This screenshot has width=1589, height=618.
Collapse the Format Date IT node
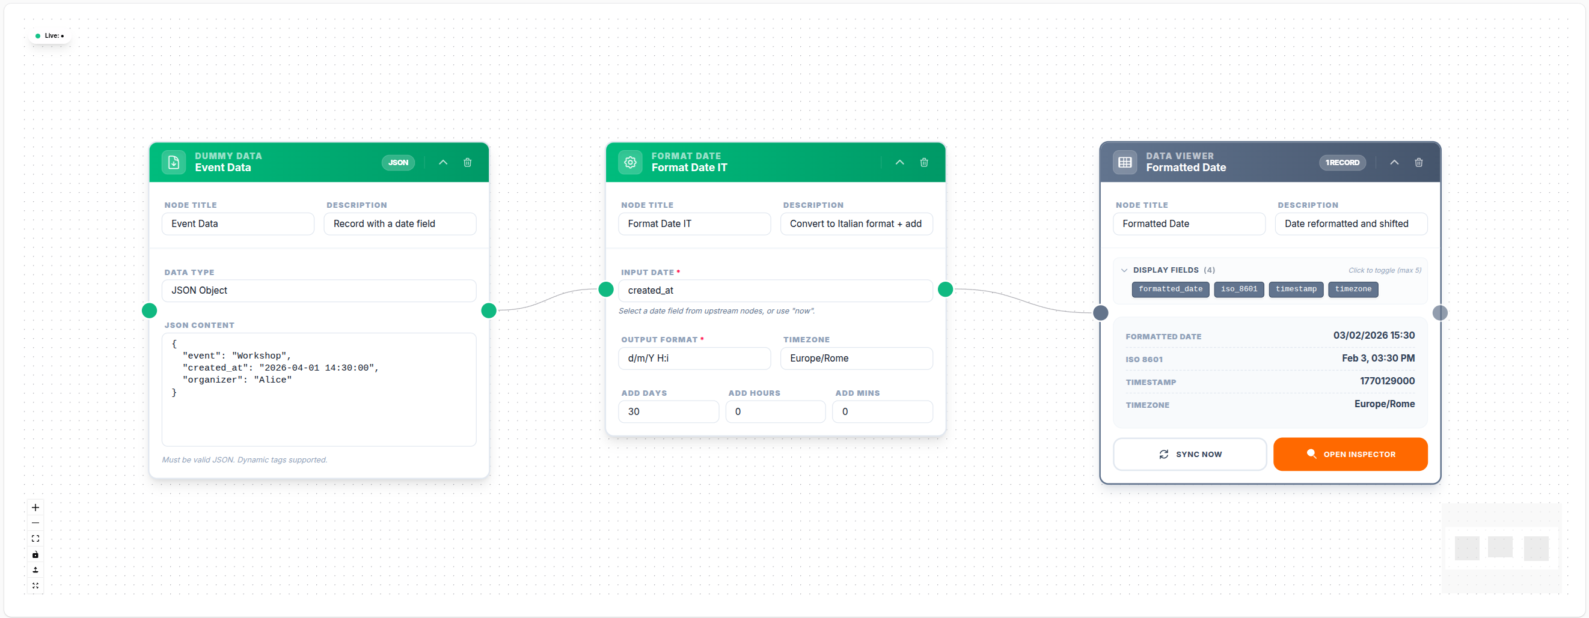click(x=899, y=162)
